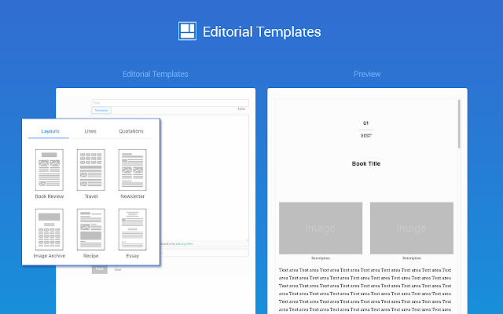Select the Book Review layout thumbnail
The image size is (503, 314).
[x=49, y=170]
